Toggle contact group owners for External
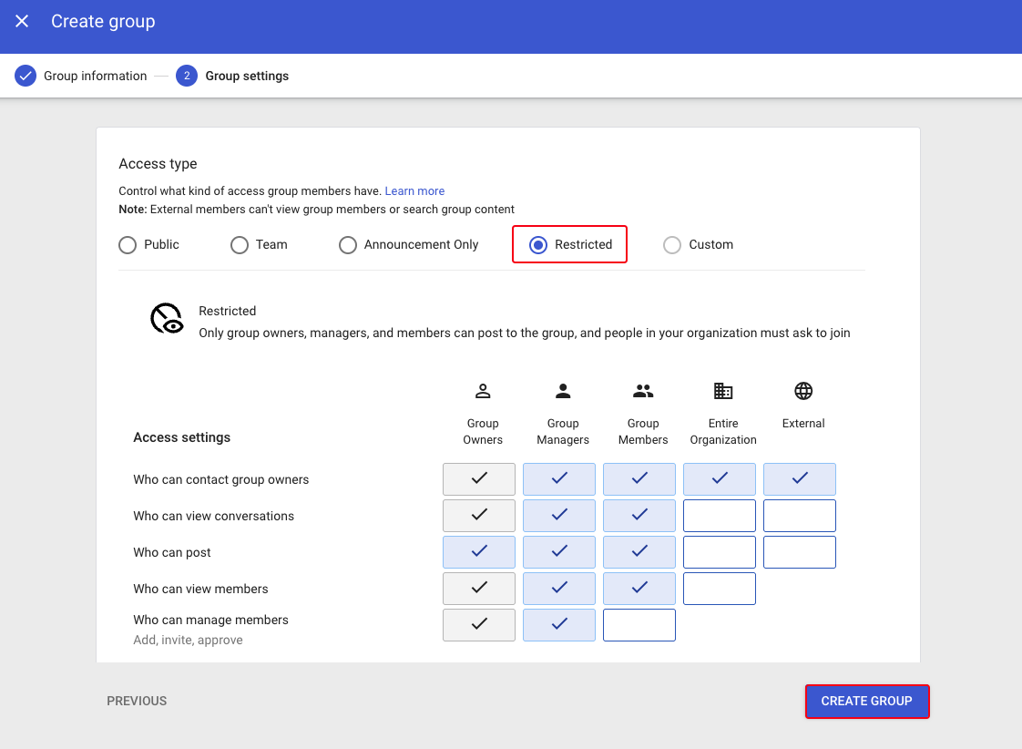 pos(800,479)
